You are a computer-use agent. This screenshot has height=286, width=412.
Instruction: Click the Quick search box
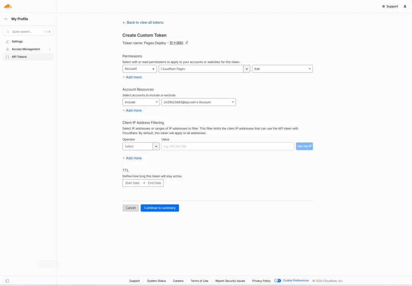[28, 32]
